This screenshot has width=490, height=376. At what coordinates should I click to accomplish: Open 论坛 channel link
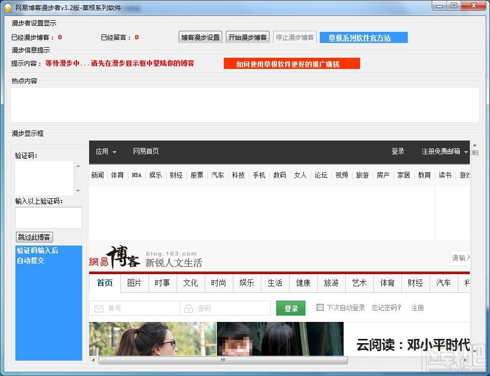pyautogui.click(x=321, y=175)
